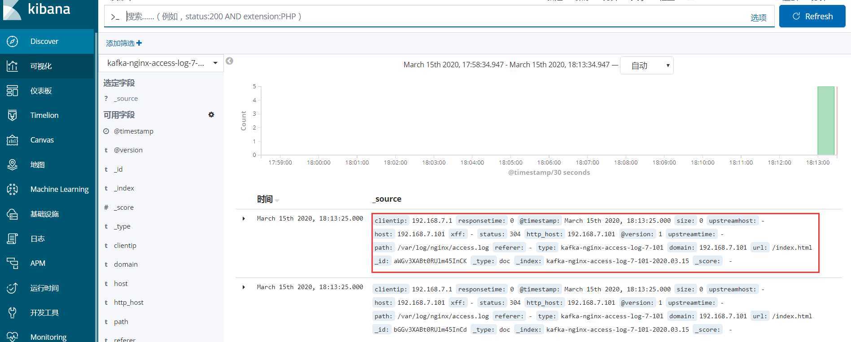Select the _id field
The width and height of the screenshot is (851, 342).
pyautogui.click(x=118, y=169)
